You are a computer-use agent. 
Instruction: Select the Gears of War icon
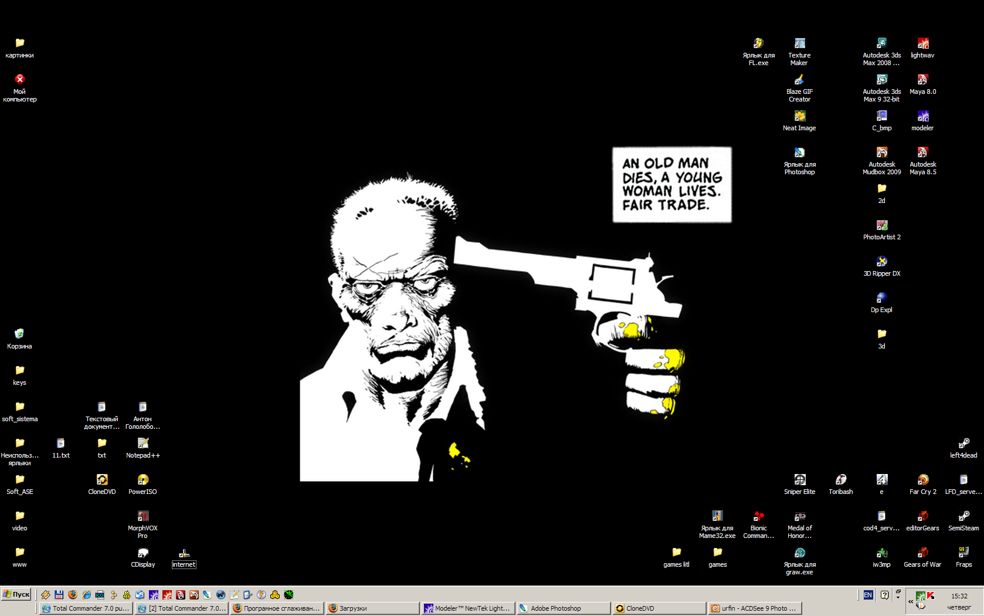(x=922, y=557)
